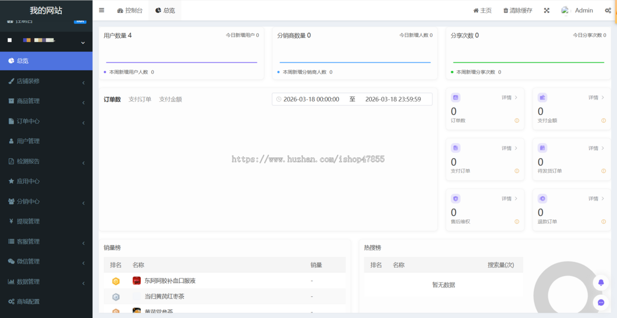Expand the 微信管理 chevron
Viewport: 617px width, 318px height.
(x=83, y=263)
